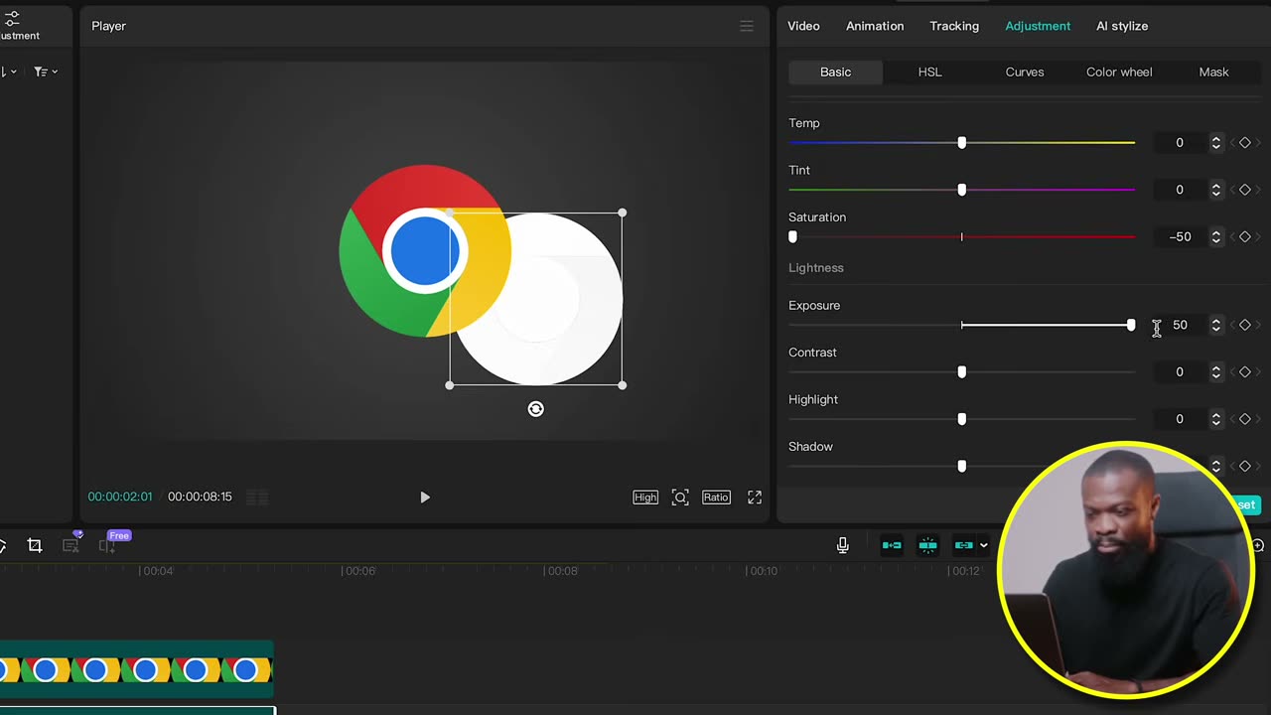Open the Color wheel sub-tab
The height and width of the screenshot is (715, 1271).
[x=1119, y=71]
